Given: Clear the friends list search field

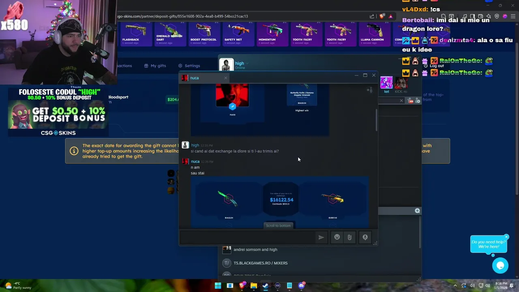Looking at the screenshot, I should [x=401, y=101].
